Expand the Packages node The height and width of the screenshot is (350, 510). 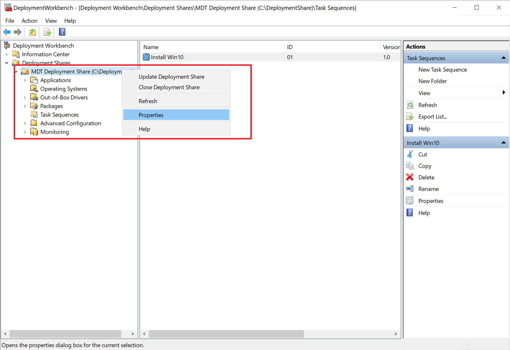click(25, 106)
